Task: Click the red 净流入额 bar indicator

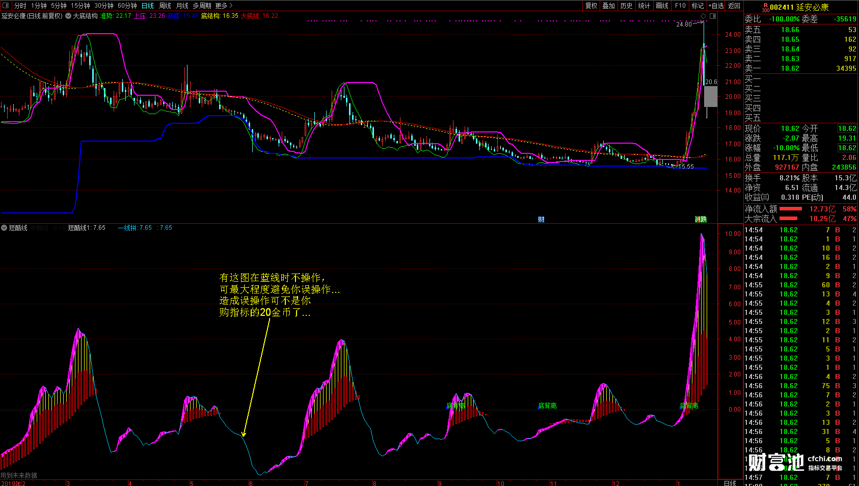Action: click(790, 209)
